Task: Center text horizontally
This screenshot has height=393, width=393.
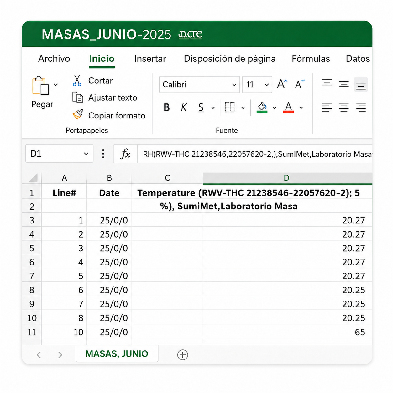Action: coord(344,107)
